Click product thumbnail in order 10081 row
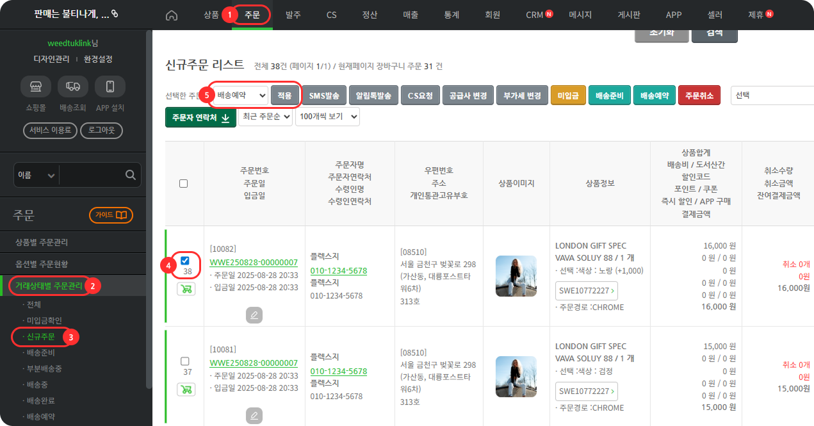Image resolution: width=814 pixels, height=426 pixels. 516,377
